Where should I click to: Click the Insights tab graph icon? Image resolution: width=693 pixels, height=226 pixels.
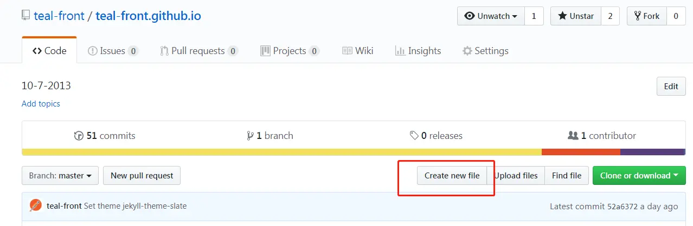[400, 51]
